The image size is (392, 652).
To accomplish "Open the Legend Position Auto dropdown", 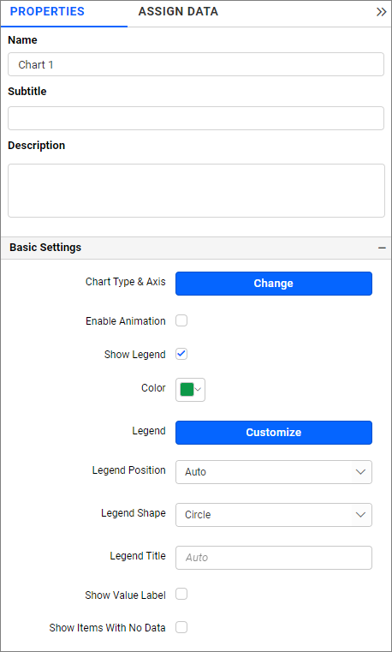I will click(274, 472).
